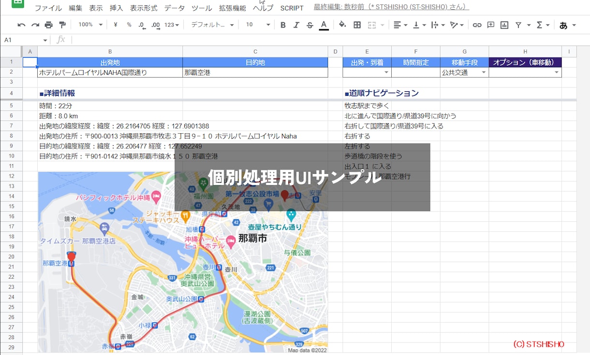
Task: Format as percent
Action: click(x=129, y=25)
